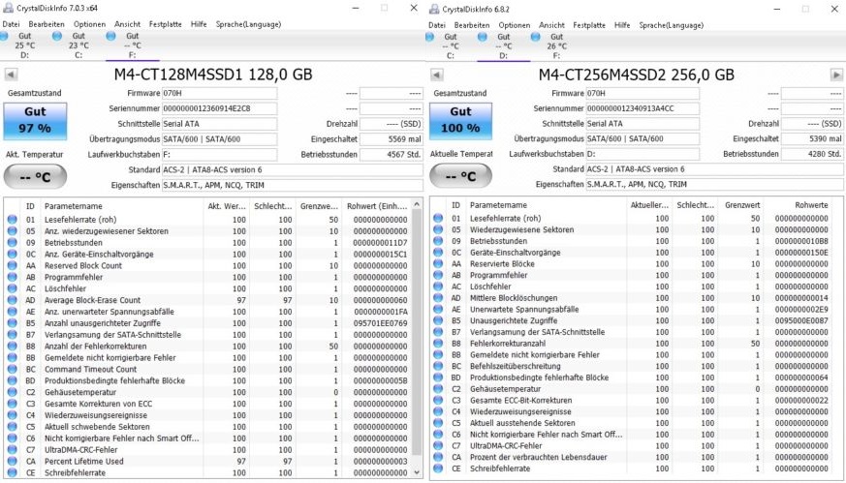846x483 pixels.
Task: Click status icon of Fehlerkorrekturanzahl row
Action: 438,344
